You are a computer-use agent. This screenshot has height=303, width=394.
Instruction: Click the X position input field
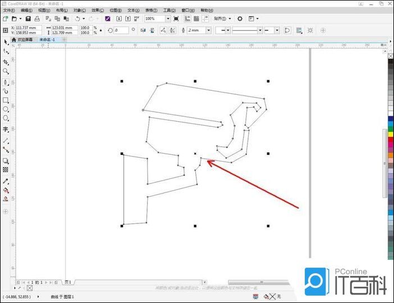[x=29, y=27]
